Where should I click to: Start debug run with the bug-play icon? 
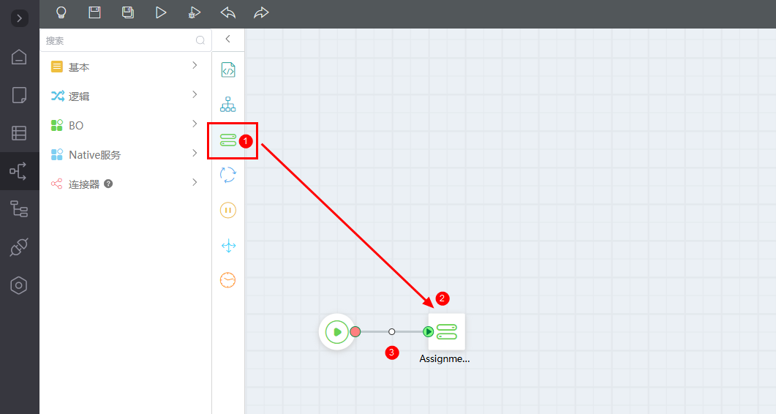tap(194, 12)
